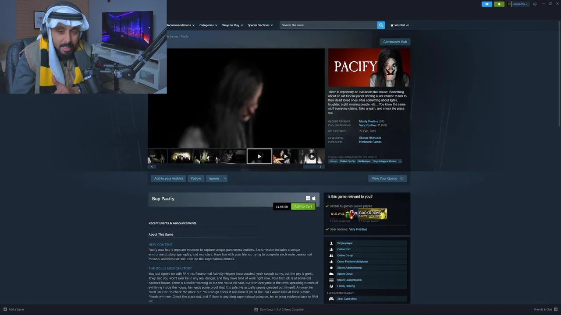Click the plus button to add tags

[x=400, y=161]
